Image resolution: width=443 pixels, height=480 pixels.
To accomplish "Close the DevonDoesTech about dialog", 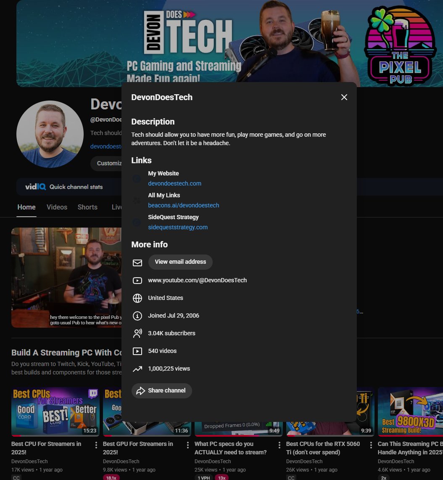I will (x=344, y=97).
